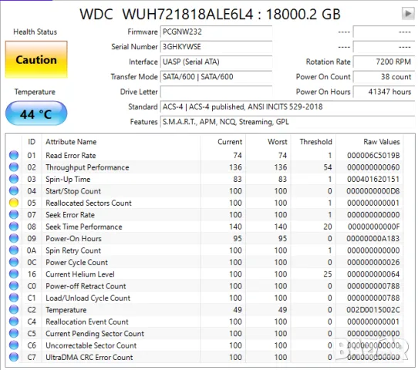Click raw value 00000000A183
418x370 pixels.
(373, 238)
